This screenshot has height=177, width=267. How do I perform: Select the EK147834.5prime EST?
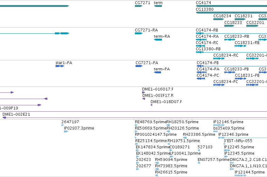tap(137, 150)
